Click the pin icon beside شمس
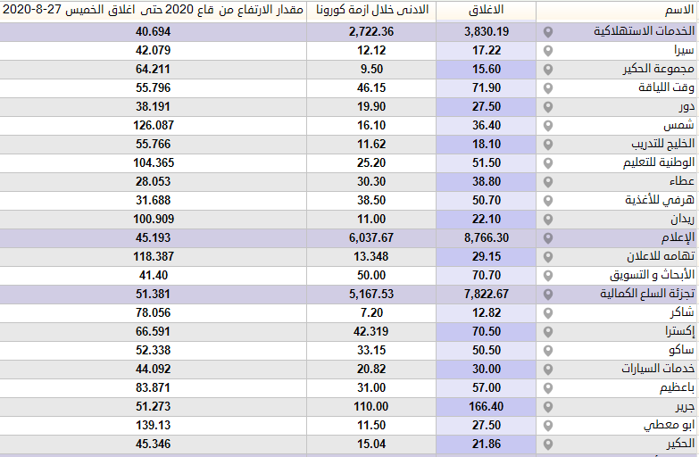 548,126
